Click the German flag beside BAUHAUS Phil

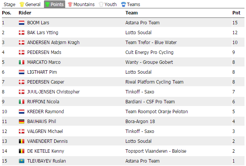click(x=22, y=122)
